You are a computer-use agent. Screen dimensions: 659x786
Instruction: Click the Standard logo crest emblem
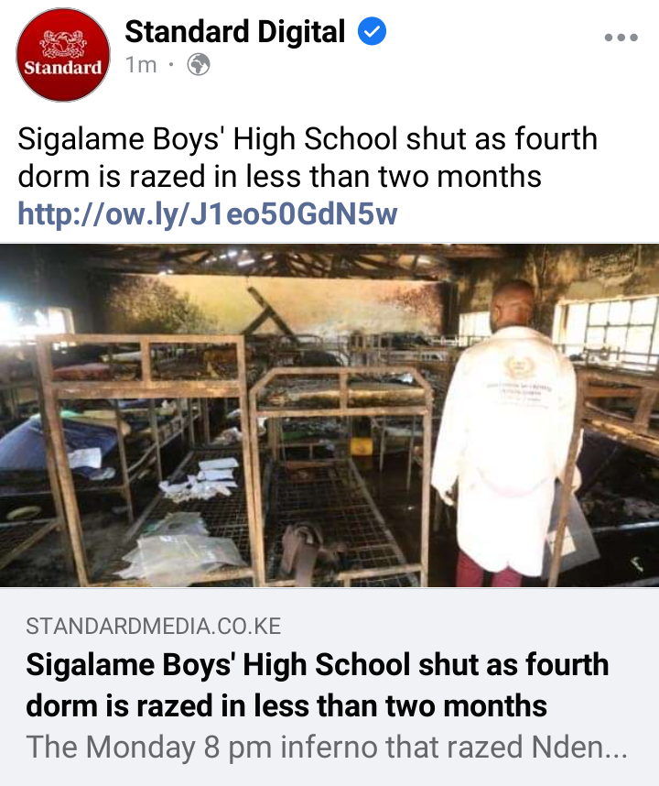point(63,44)
